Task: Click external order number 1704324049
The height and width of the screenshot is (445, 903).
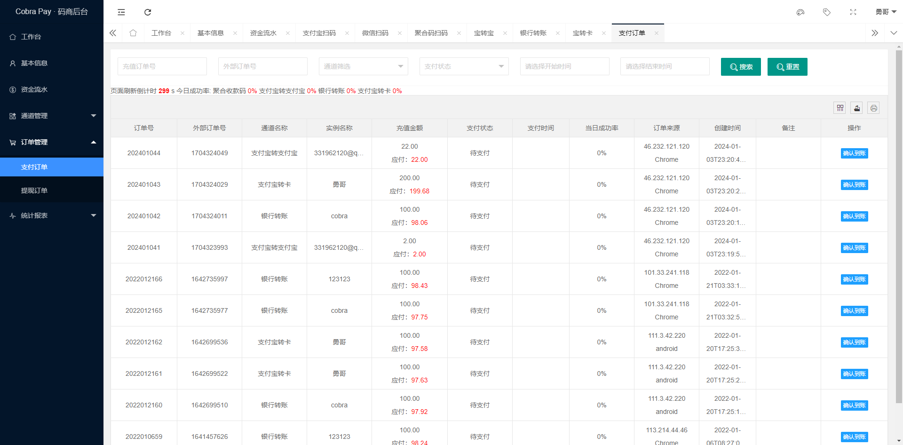Action: pyautogui.click(x=210, y=153)
